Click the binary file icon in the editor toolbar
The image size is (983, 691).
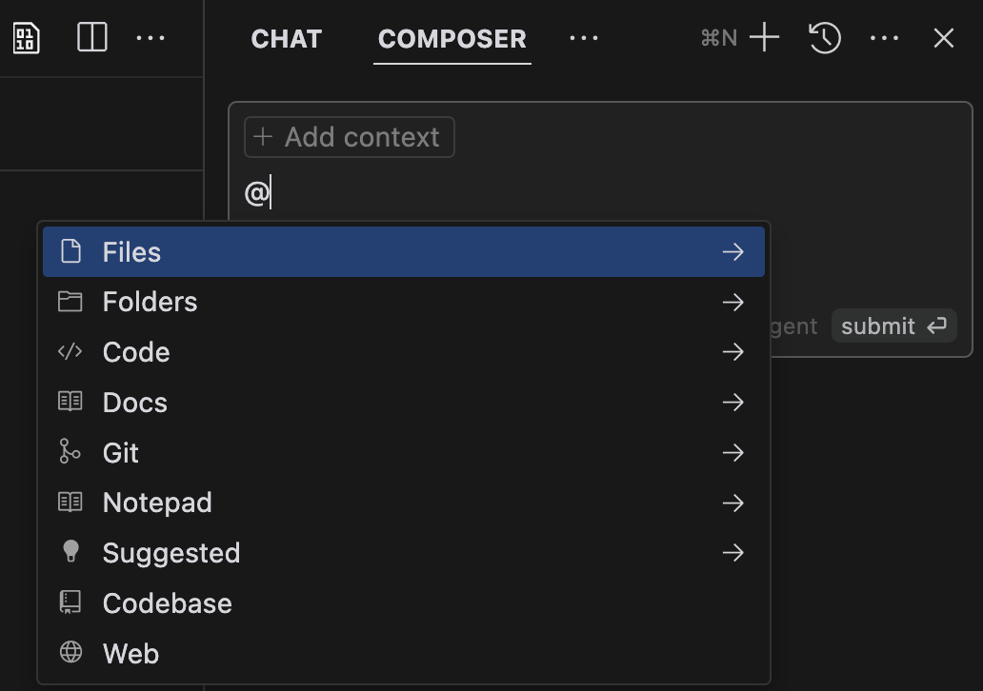pos(27,38)
